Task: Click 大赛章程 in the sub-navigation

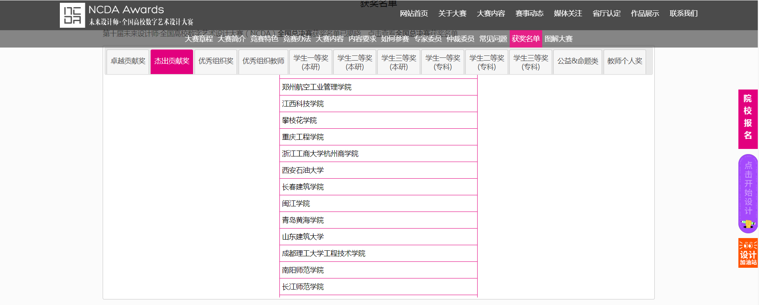Action: click(x=199, y=39)
